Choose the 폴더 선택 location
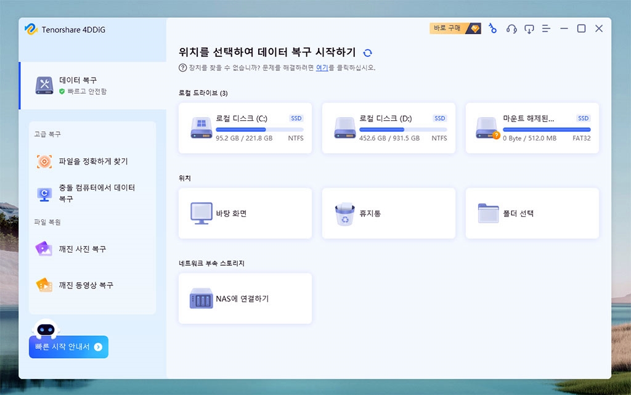The height and width of the screenshot is (395, 631). 532,213
